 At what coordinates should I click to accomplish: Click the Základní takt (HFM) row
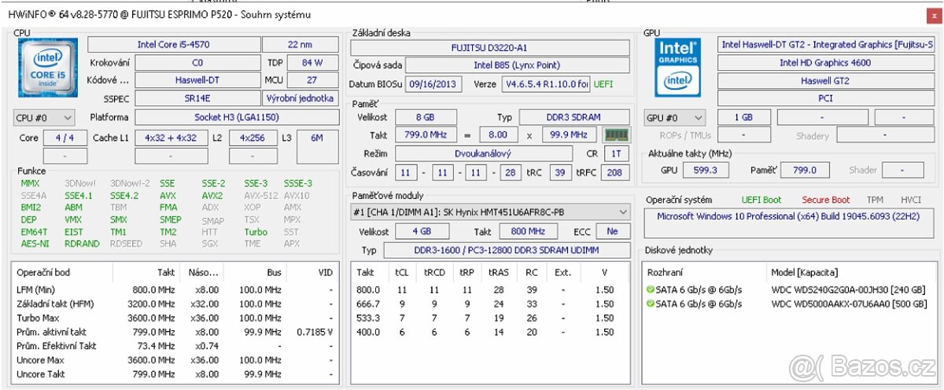pyautogui.click(x=175, y=304)
